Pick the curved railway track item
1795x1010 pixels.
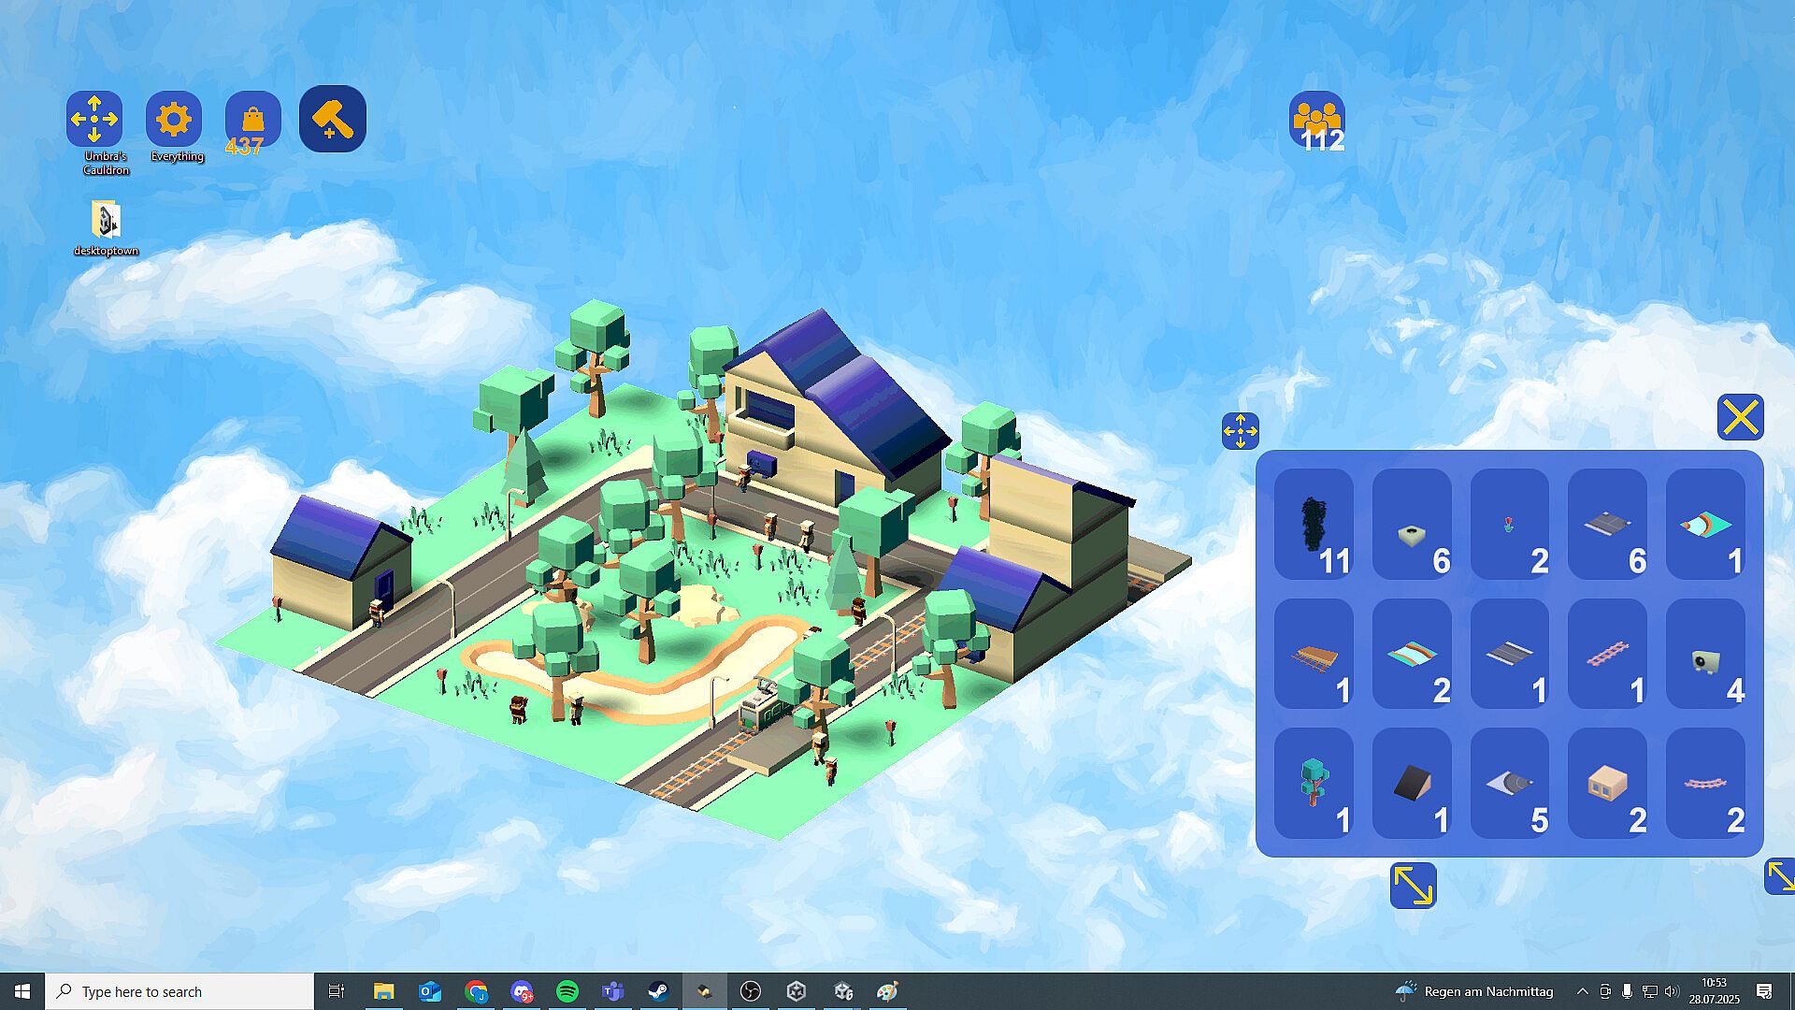pos(1704,784)
